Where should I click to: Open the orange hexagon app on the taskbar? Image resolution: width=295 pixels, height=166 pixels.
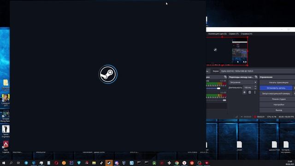[x=64, y=163]
